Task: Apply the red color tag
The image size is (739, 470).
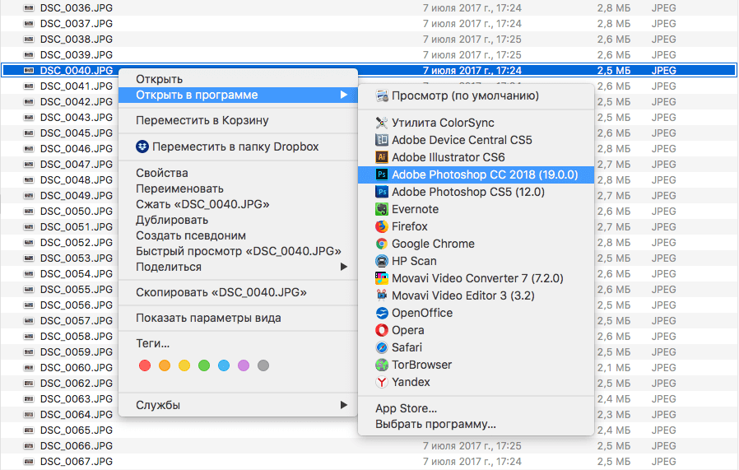Action: [x=145, y=365]
